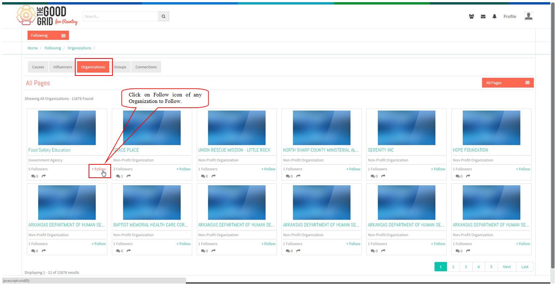Go to pagination page 5
The image size is (557, 285).
(x=491, y=267)
